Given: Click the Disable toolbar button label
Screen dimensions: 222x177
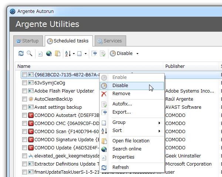Looking at the screenshot, I should [125, 53].
